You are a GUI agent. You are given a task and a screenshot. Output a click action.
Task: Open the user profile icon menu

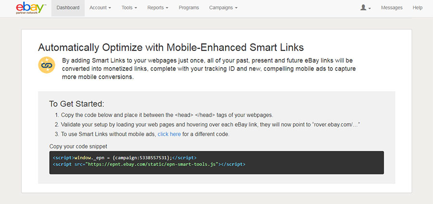365,8
